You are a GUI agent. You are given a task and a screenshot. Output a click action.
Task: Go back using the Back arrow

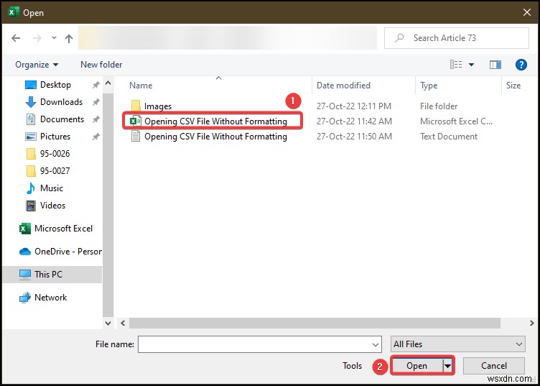16,38
